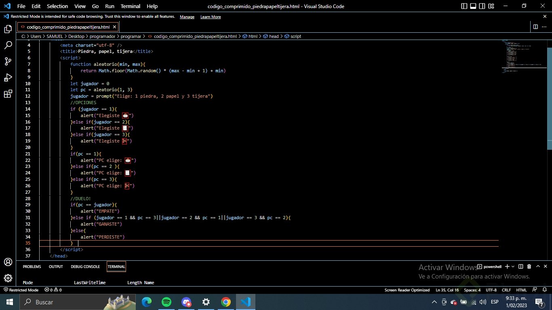Image resolution: width=552 pixels, height=310 pixels.
Task: Close the terminal panel
Action: (x=546, y=266)
